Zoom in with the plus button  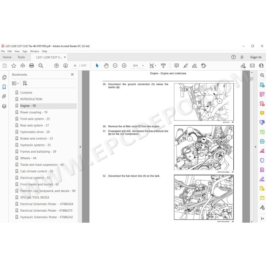coord(124,66)
